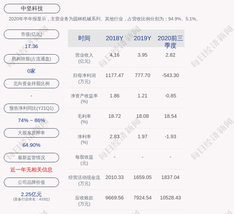
Task: Click the 装备行业排名：433位 ranking note
Action: tap(31, 199)
